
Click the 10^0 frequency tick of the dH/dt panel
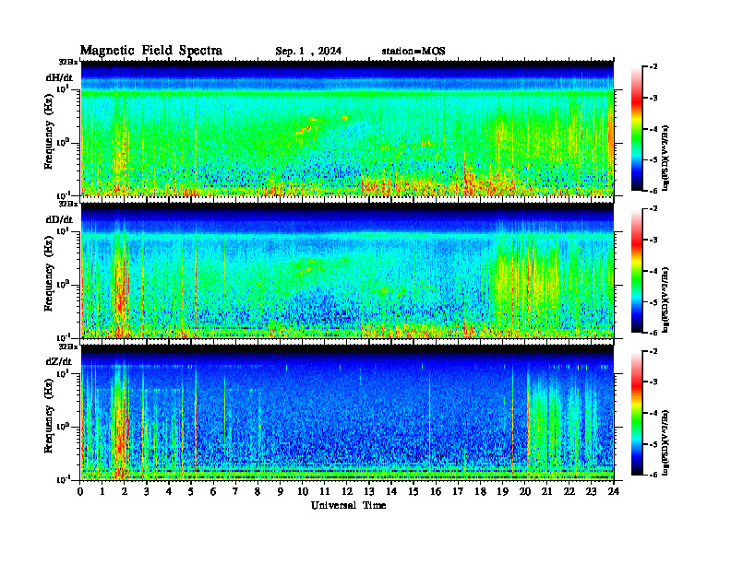pyautogui.click(x=63, y=142)
